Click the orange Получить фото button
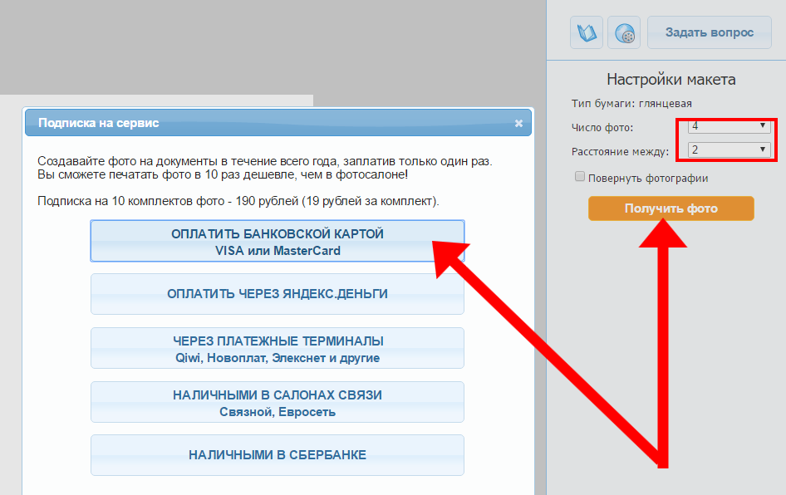 pos(671,208)
